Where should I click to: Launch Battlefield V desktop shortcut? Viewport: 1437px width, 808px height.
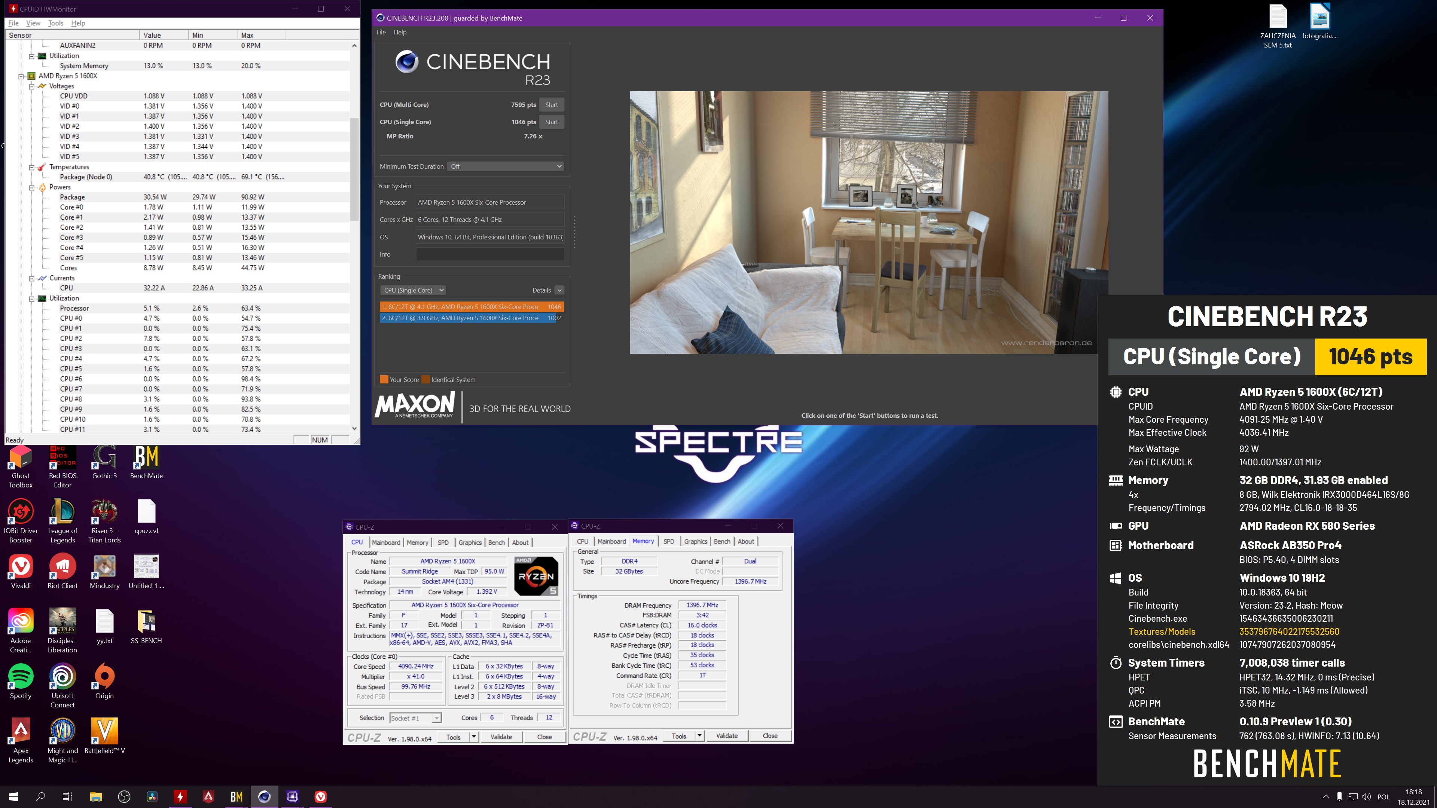coord(104,736)
